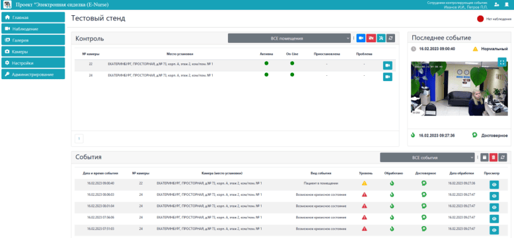The height and width of the screenshot is (238, 514).
Task: Click 'Дата обработки' column header
Action: point(462,173)
